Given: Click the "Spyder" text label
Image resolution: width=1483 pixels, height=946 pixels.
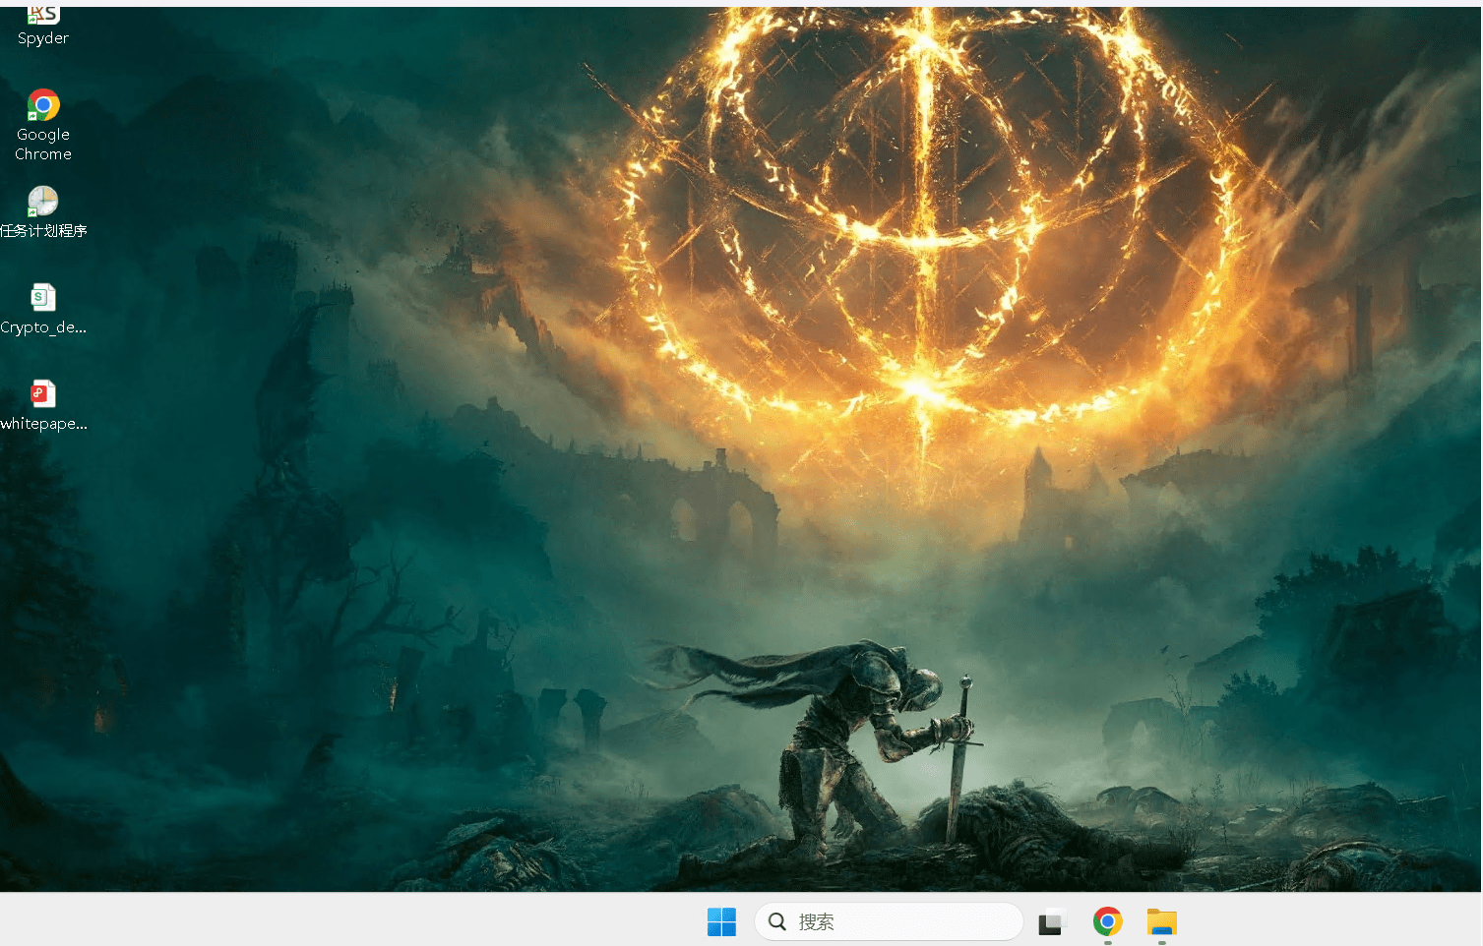Looking at the screenshot, I should point(43,38).
